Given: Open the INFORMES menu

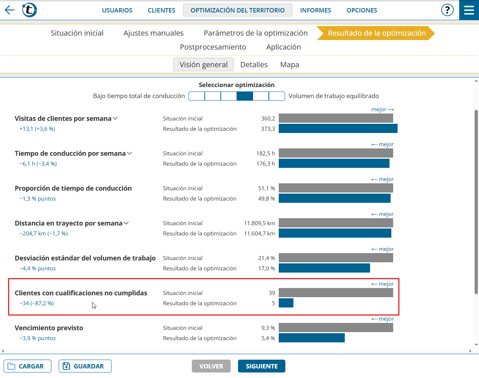Looking at the screenshot, I should 315,10.
